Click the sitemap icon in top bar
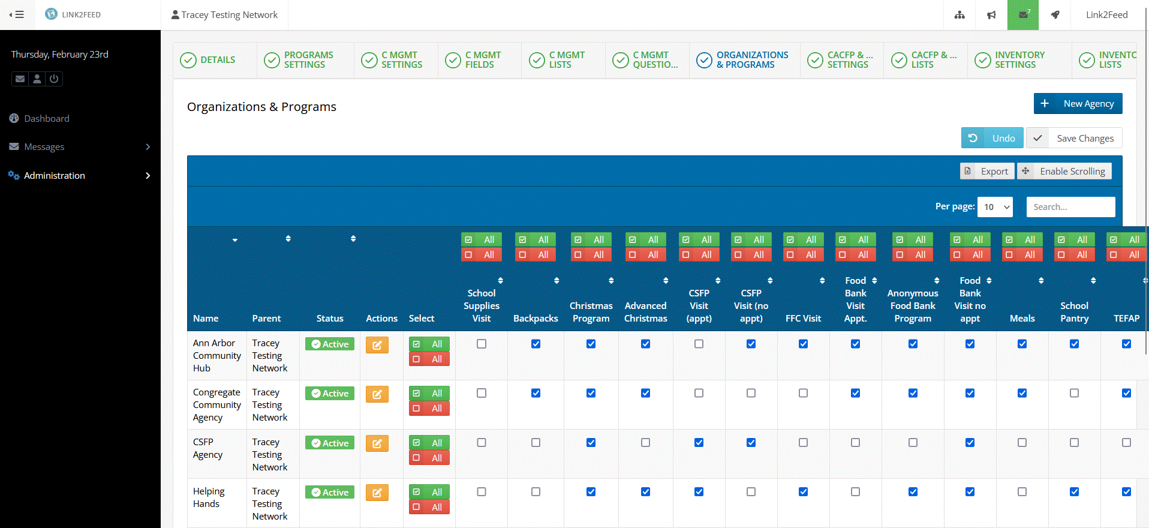The image size is (1149, 528). 959,15
